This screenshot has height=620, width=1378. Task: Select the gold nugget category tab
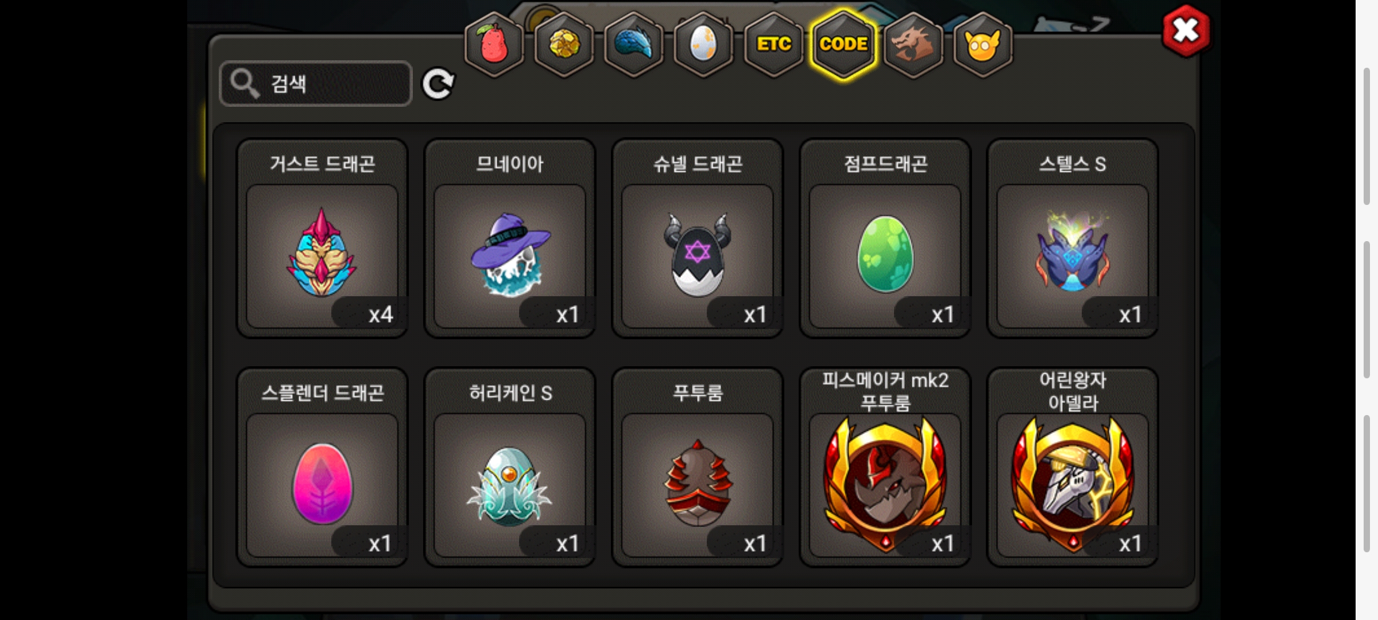564,45
